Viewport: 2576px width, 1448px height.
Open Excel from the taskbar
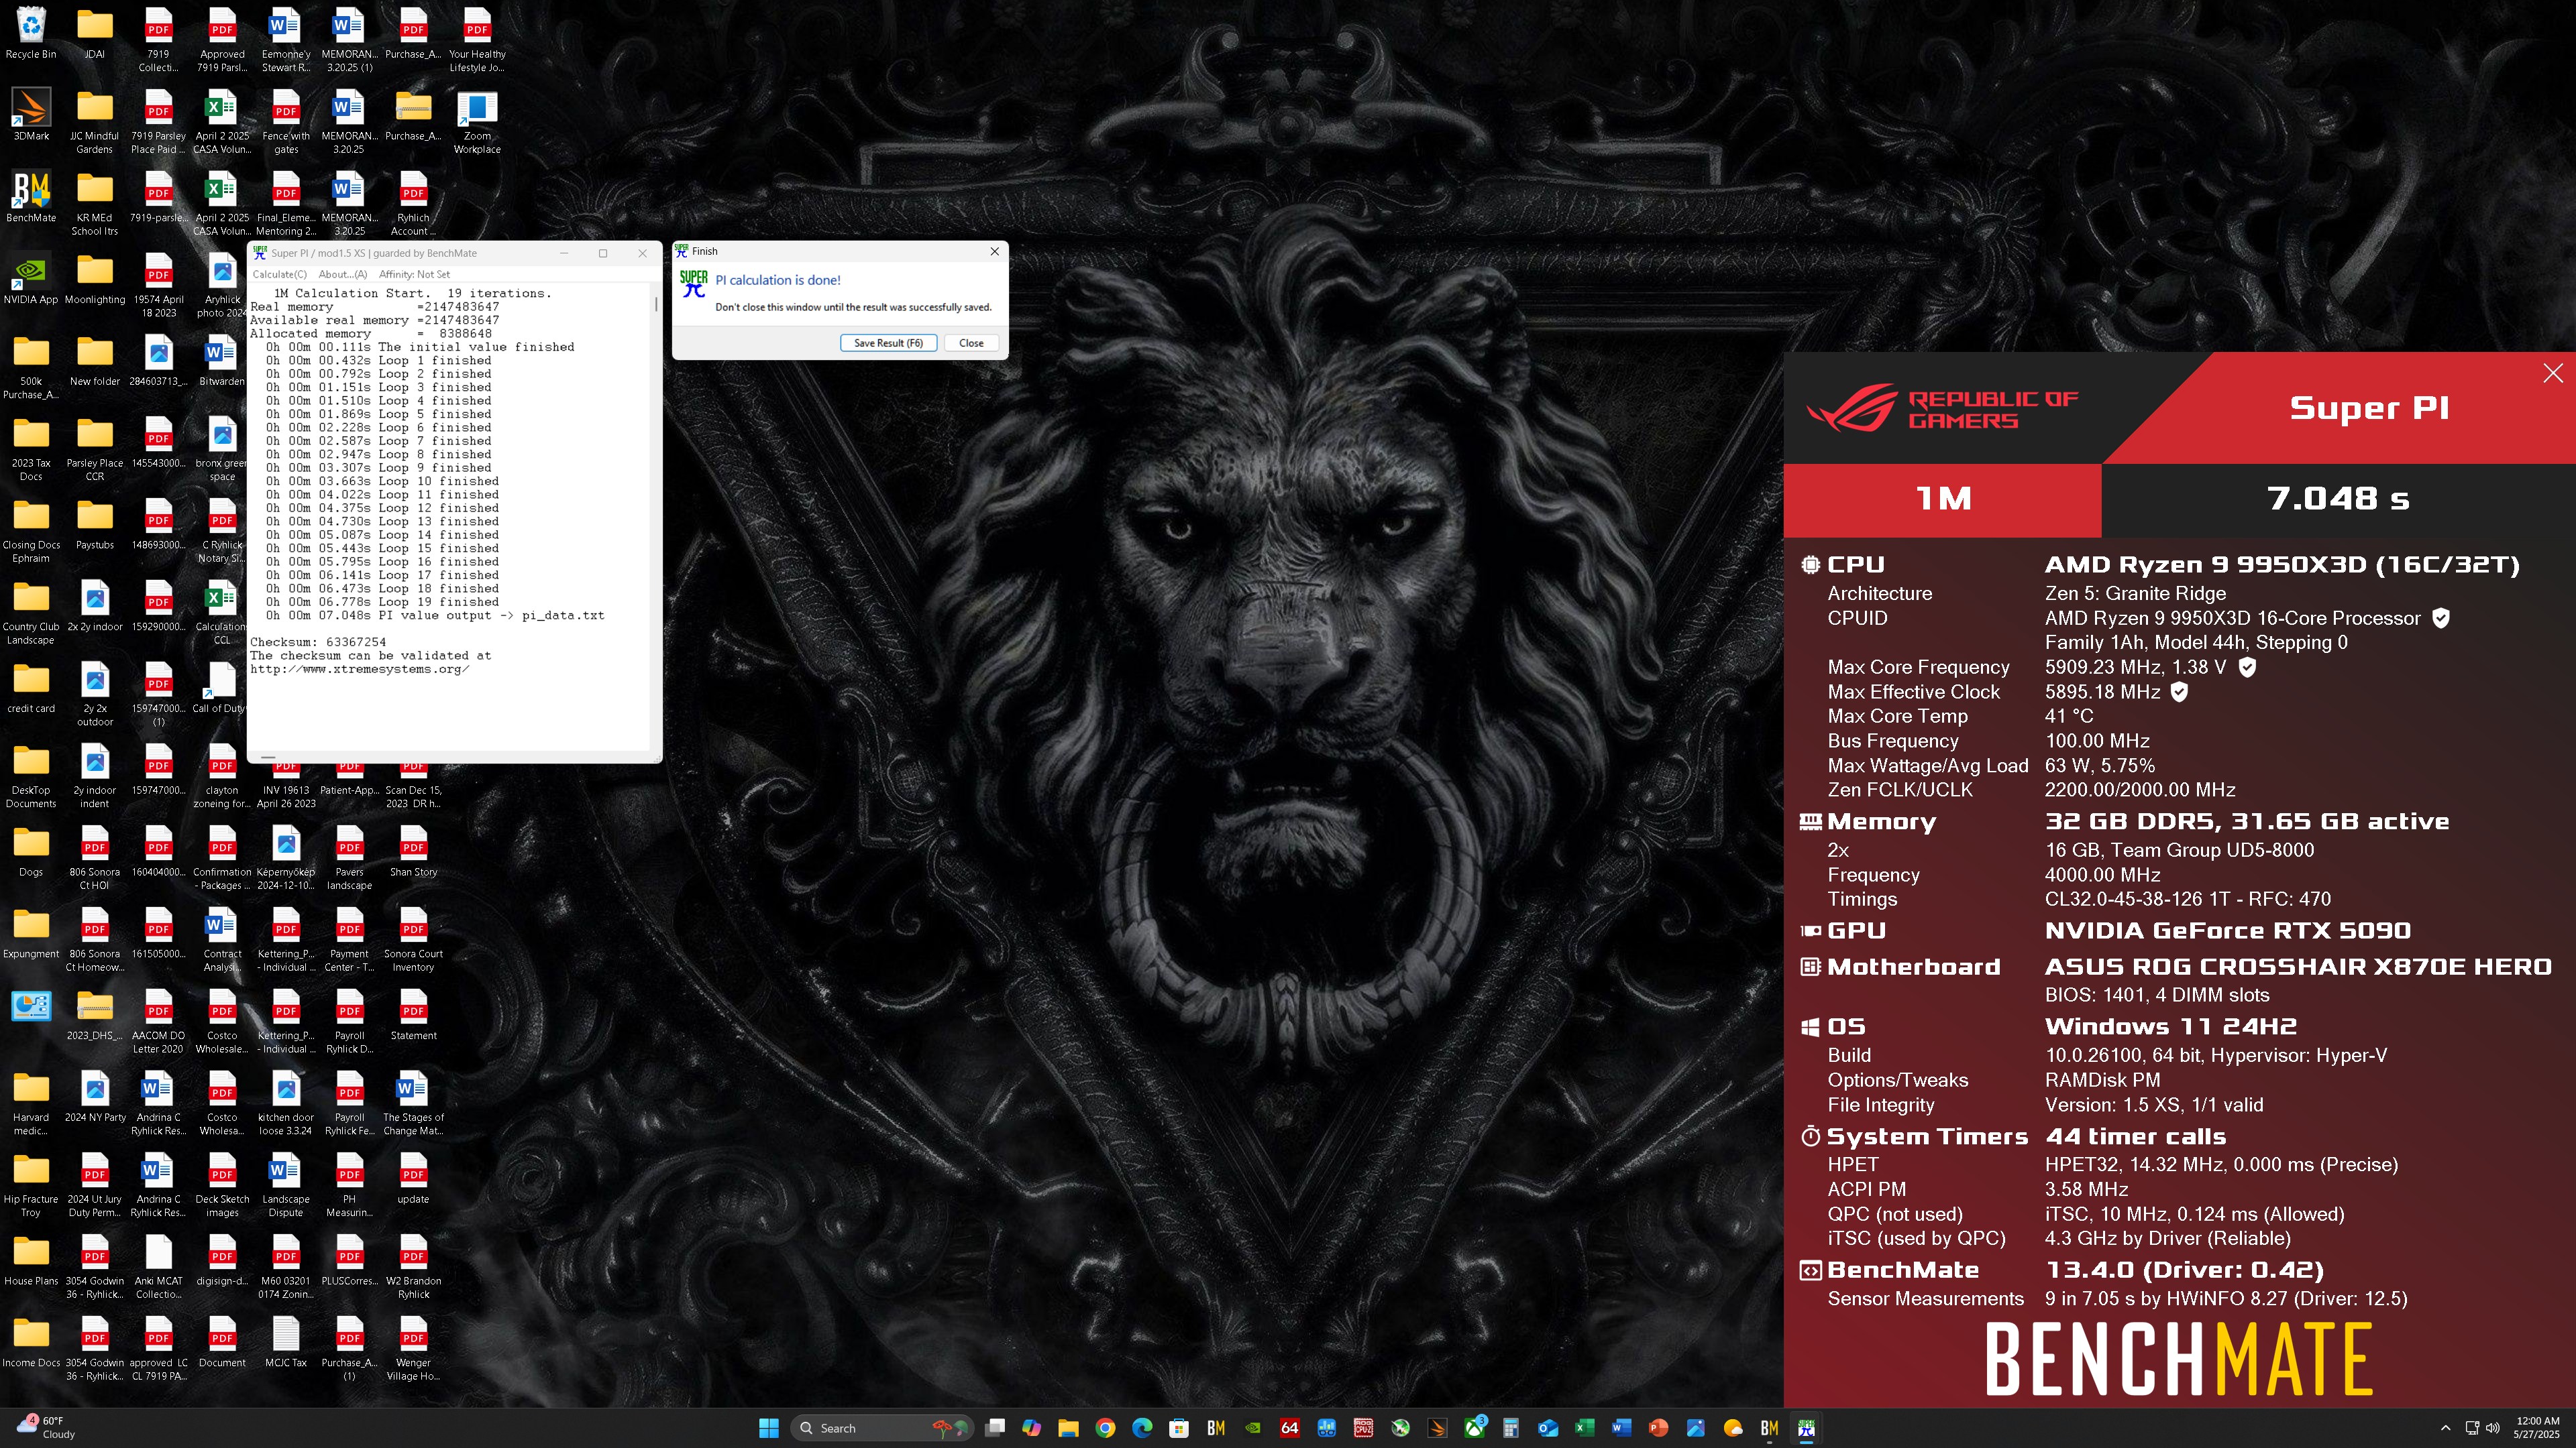pos(1585,1428)
